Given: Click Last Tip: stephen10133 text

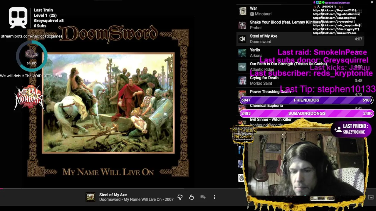Looking at the screenshot, I should tap(328, 89).
